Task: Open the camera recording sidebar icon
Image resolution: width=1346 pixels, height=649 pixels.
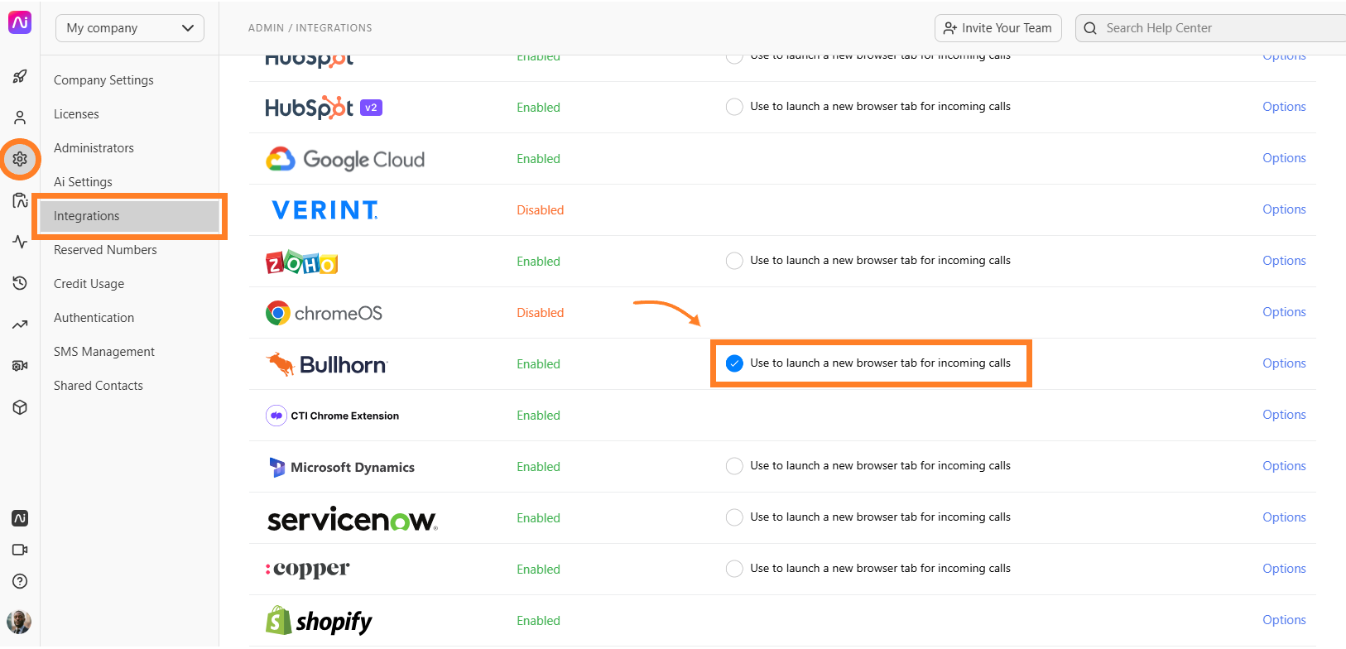Action: [x=20, y=366]
